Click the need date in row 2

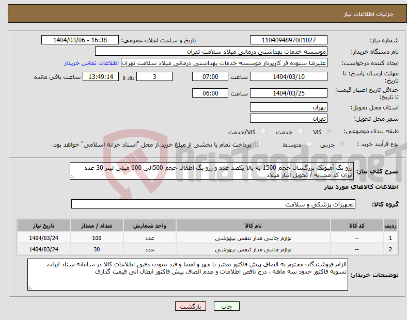click(43, 249)
